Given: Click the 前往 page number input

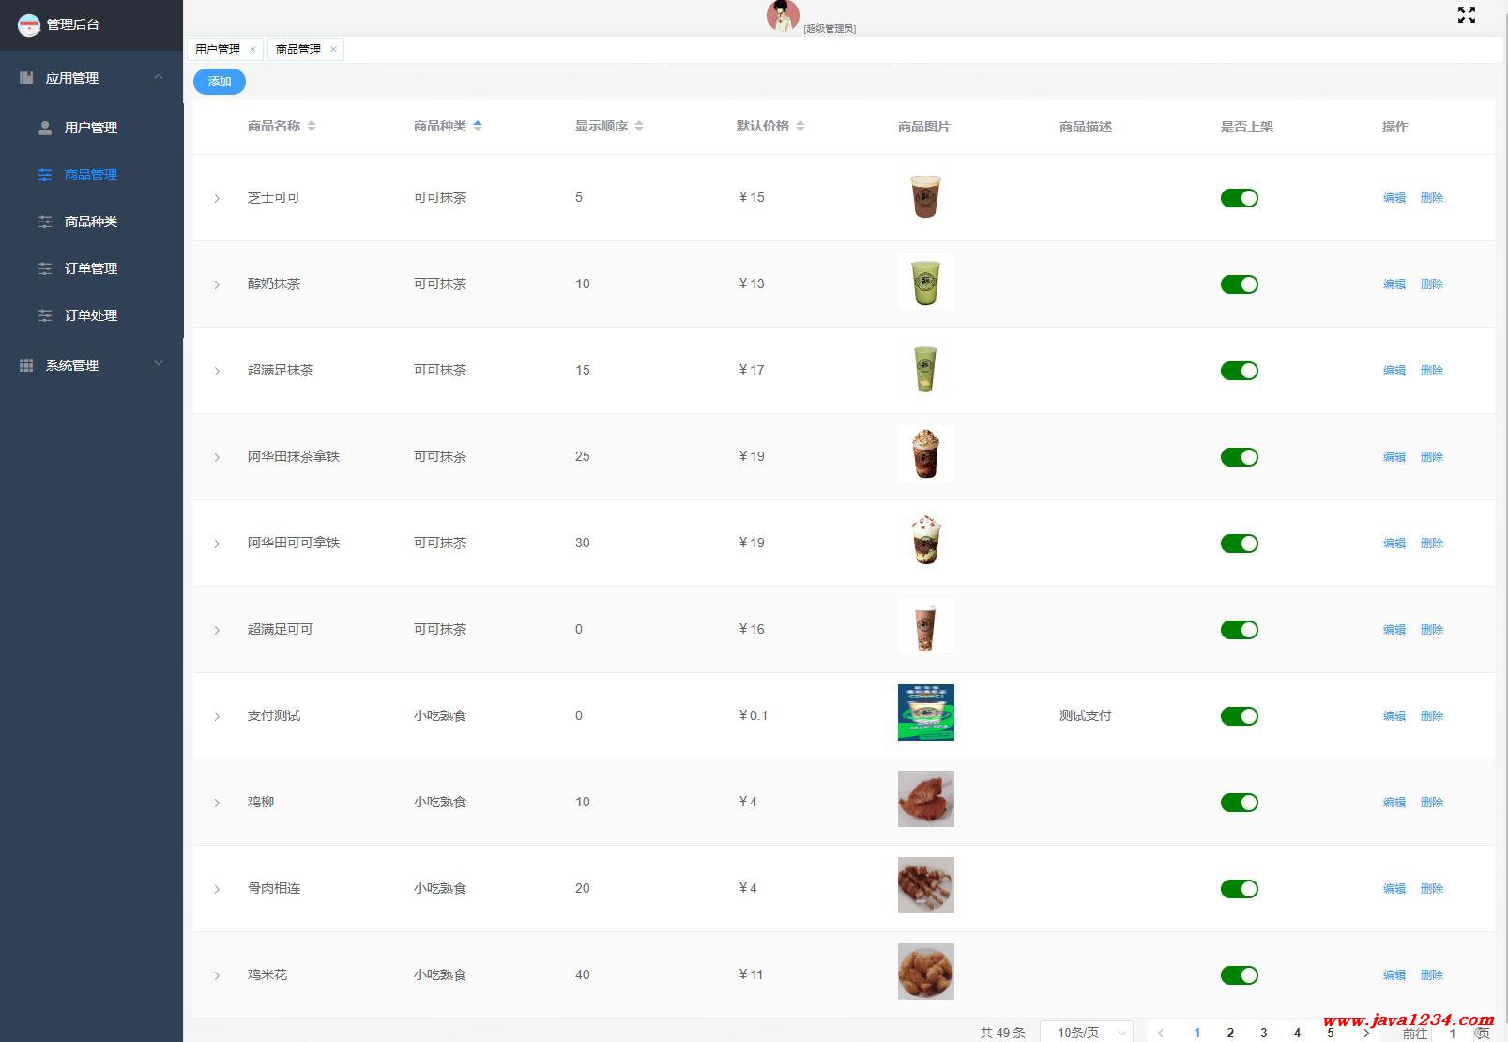Looking at the screenshot, I should pos(1453,1033).
